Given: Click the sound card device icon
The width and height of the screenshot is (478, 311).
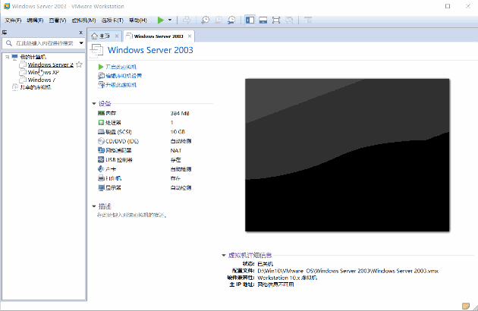Looking at the screenshot, I should tap(101, 169).
